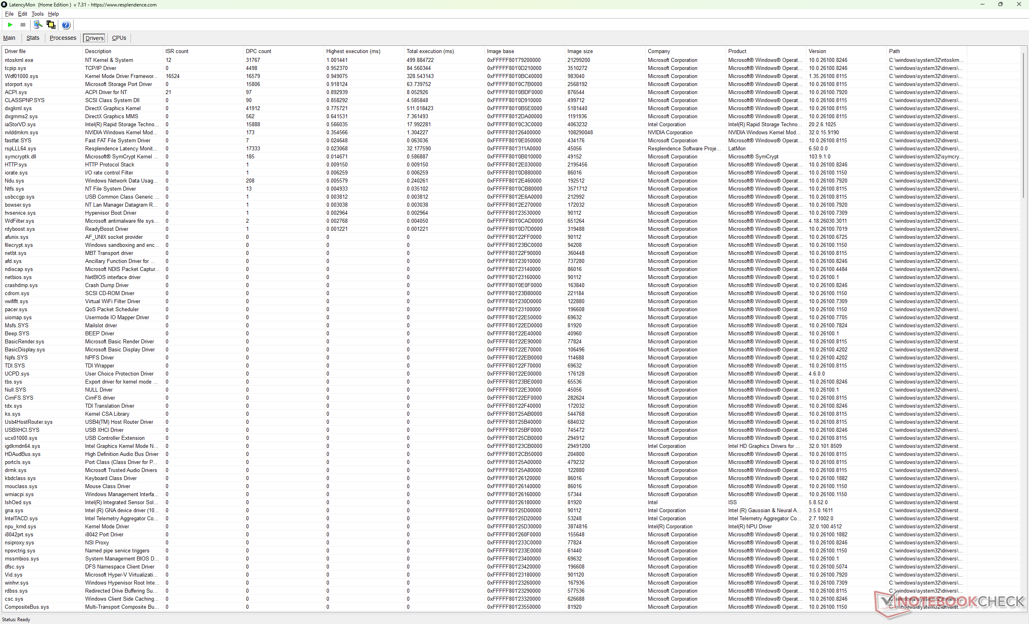Image resolution: width=1029 pixels, height=624 pixels.
Task: Select the nvlddmkm.sys driver row
Action: coord(21,132)
